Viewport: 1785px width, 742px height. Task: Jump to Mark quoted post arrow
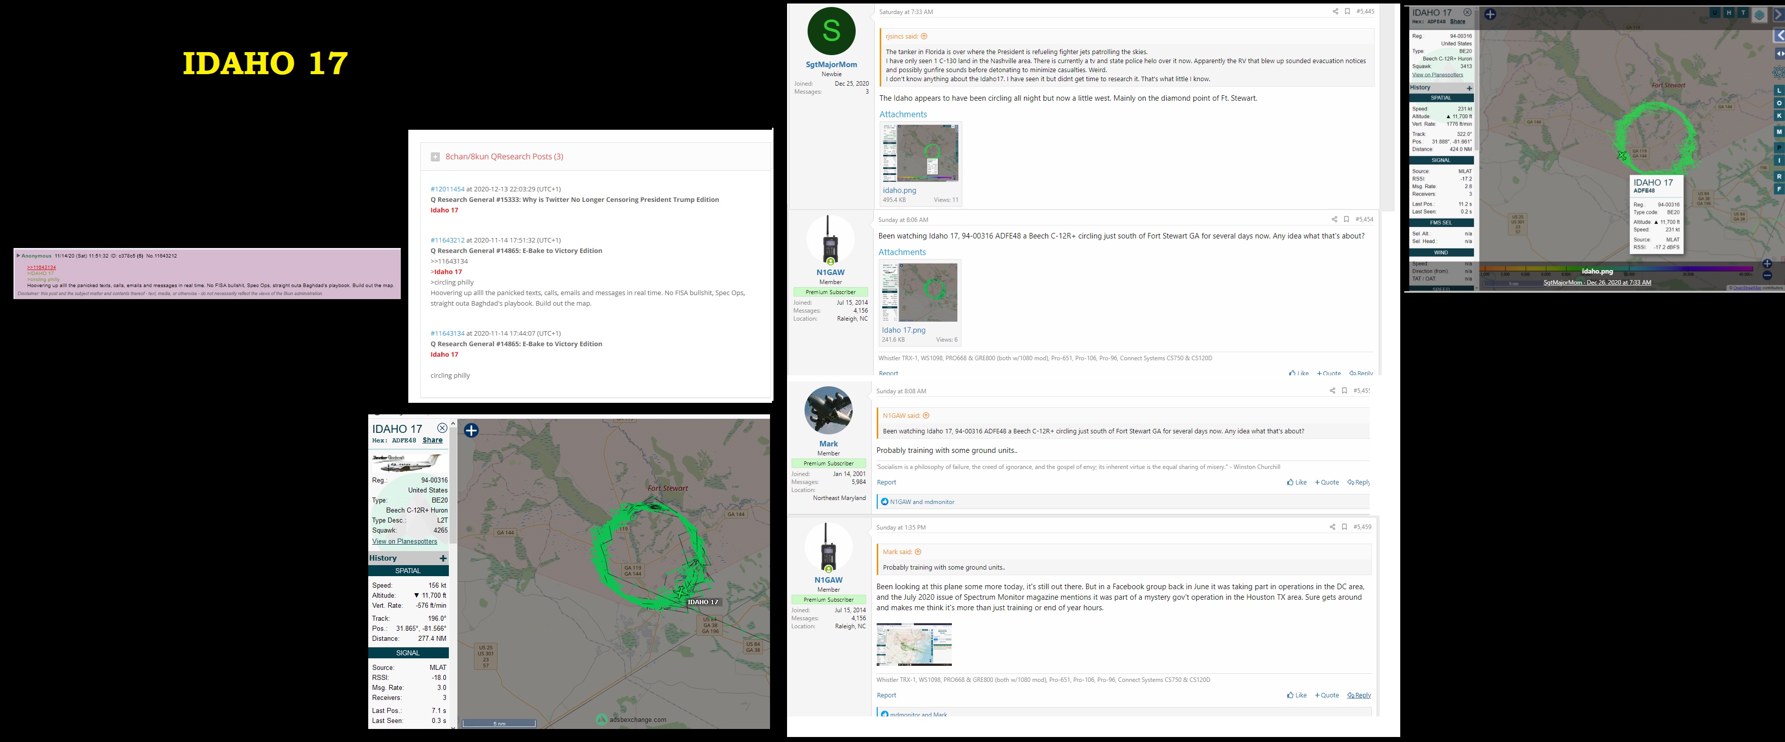(918, 552)
